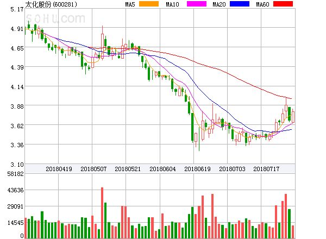Viewport: 326px width, 239px height.
Task: Click the 20180619 date label
Action: click(x=197, y=169)
